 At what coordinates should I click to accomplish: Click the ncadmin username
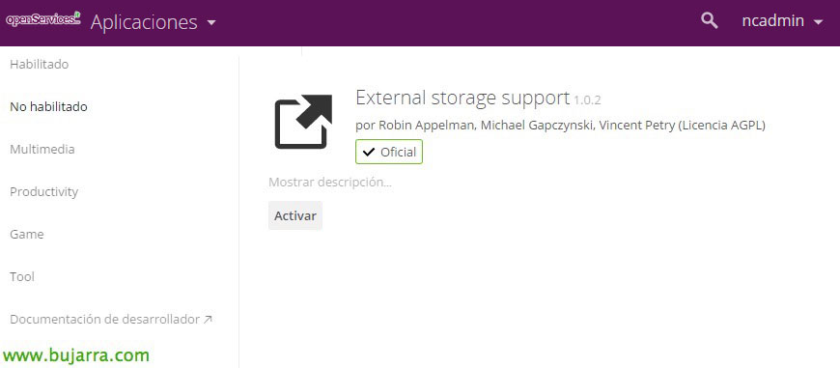tap(772, 21)
